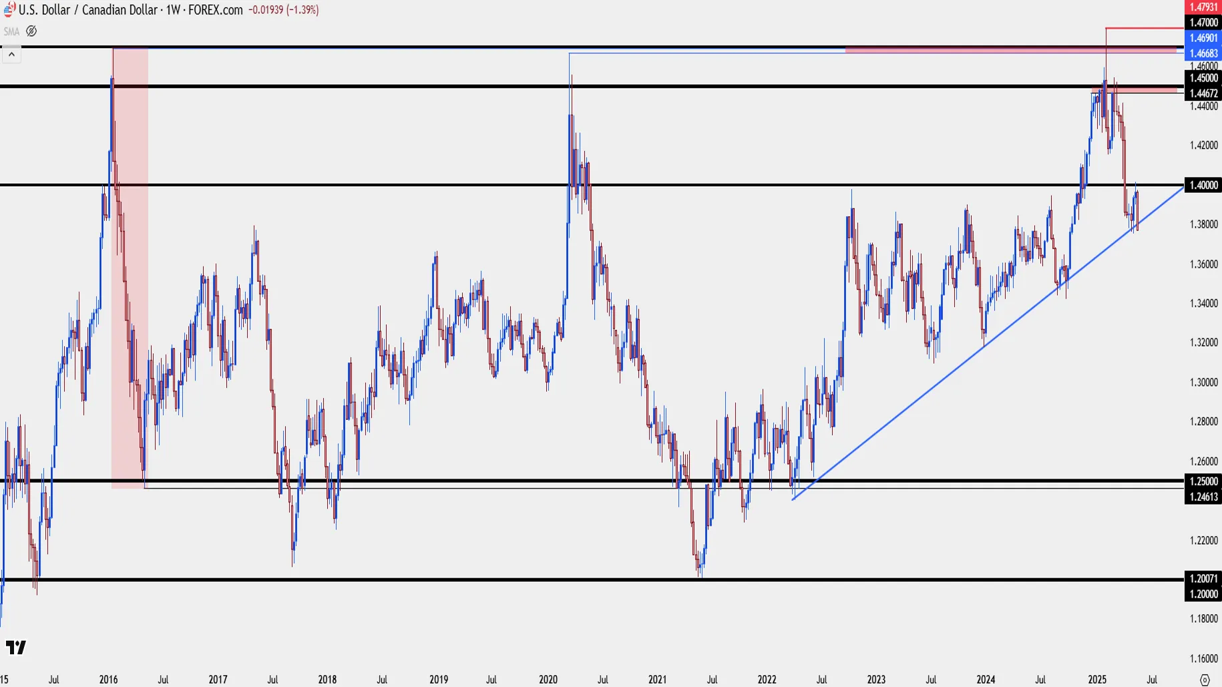Click the 2018 time axis label
This screenshot has width=1222, height=687.
pos(327,680)
